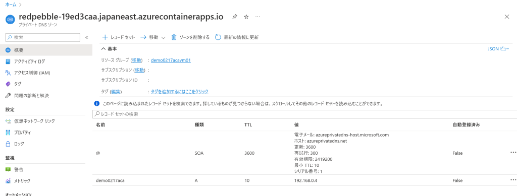Viewport: 517px width, 196px height.
Task: Sort by 種類 column header
Action: tap(199, 125)
